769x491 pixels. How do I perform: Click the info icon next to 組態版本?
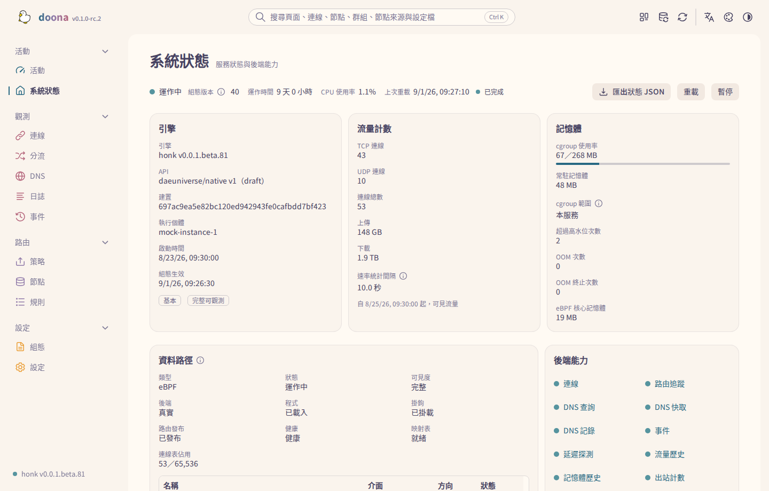pos(221,92)
